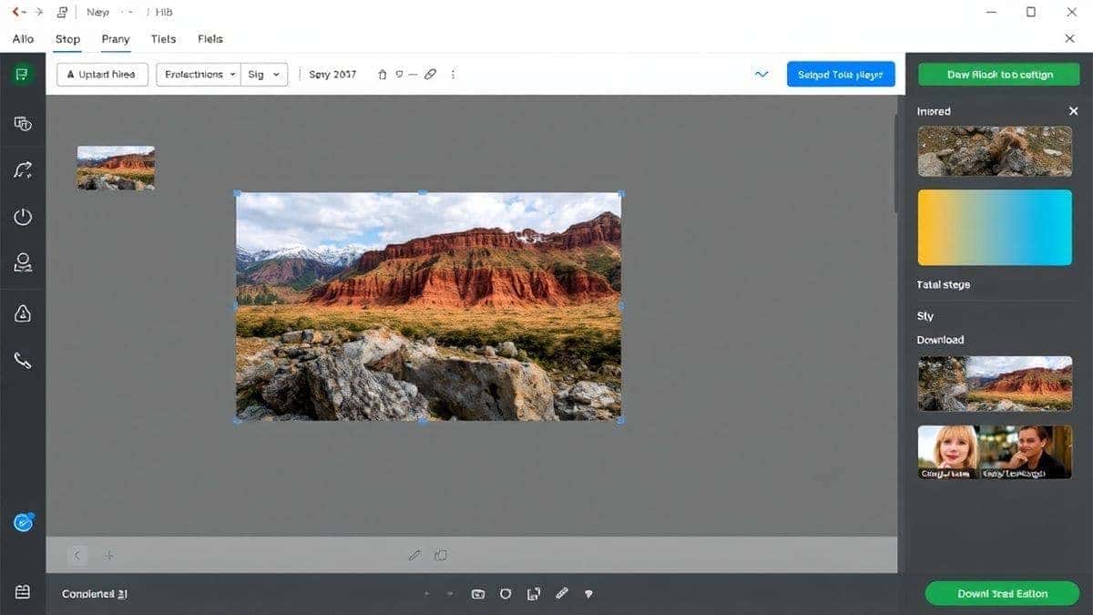Viewport: 1093px width, 615px height.
Task: Open the vertical three-dot more menu
Action: tap(454, 75)
